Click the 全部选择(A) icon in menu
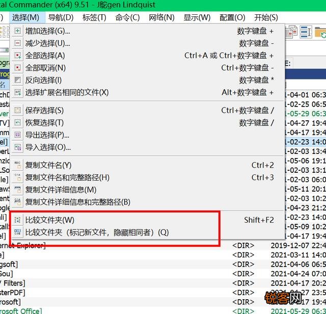Image resolution: width=326 pixels, height=314 pixels. (17, 56)
